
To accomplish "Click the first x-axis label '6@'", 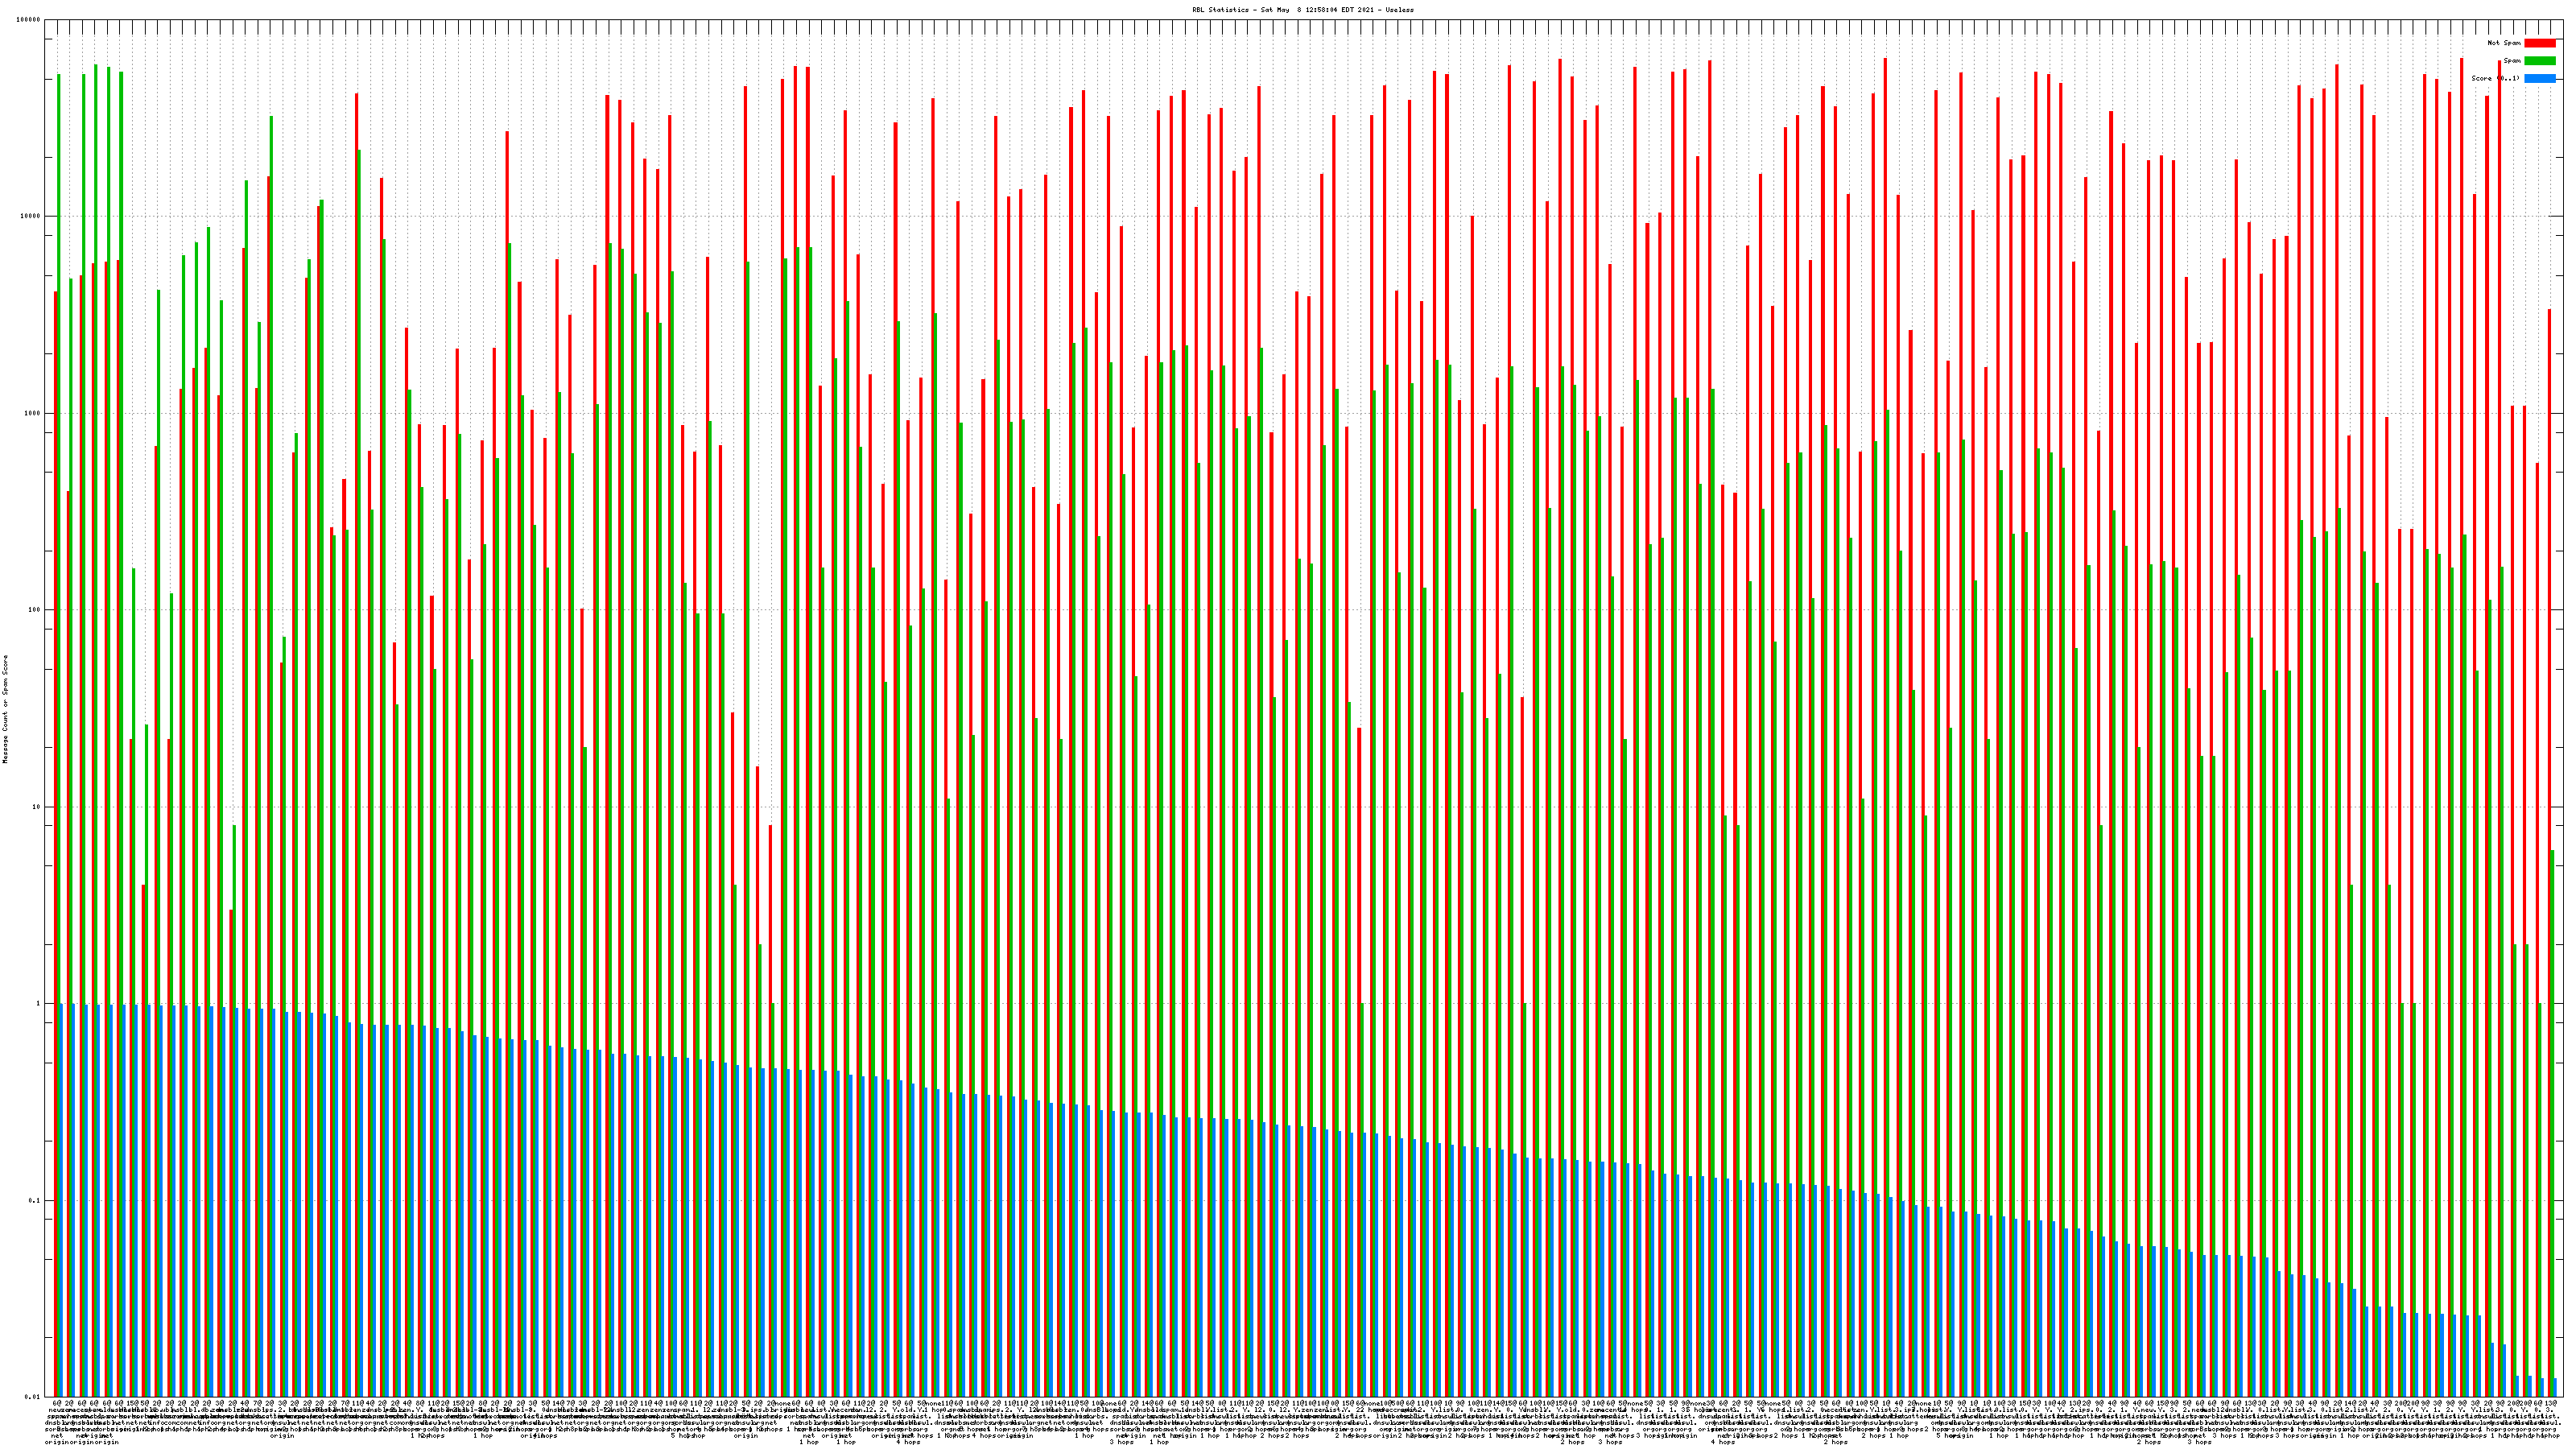I will click(x=57, y=1404).
